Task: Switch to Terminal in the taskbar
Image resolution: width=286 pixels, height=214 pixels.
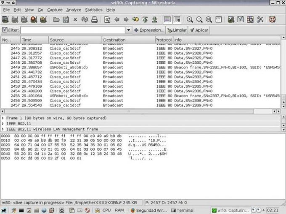Action: [x=183, y=210]
